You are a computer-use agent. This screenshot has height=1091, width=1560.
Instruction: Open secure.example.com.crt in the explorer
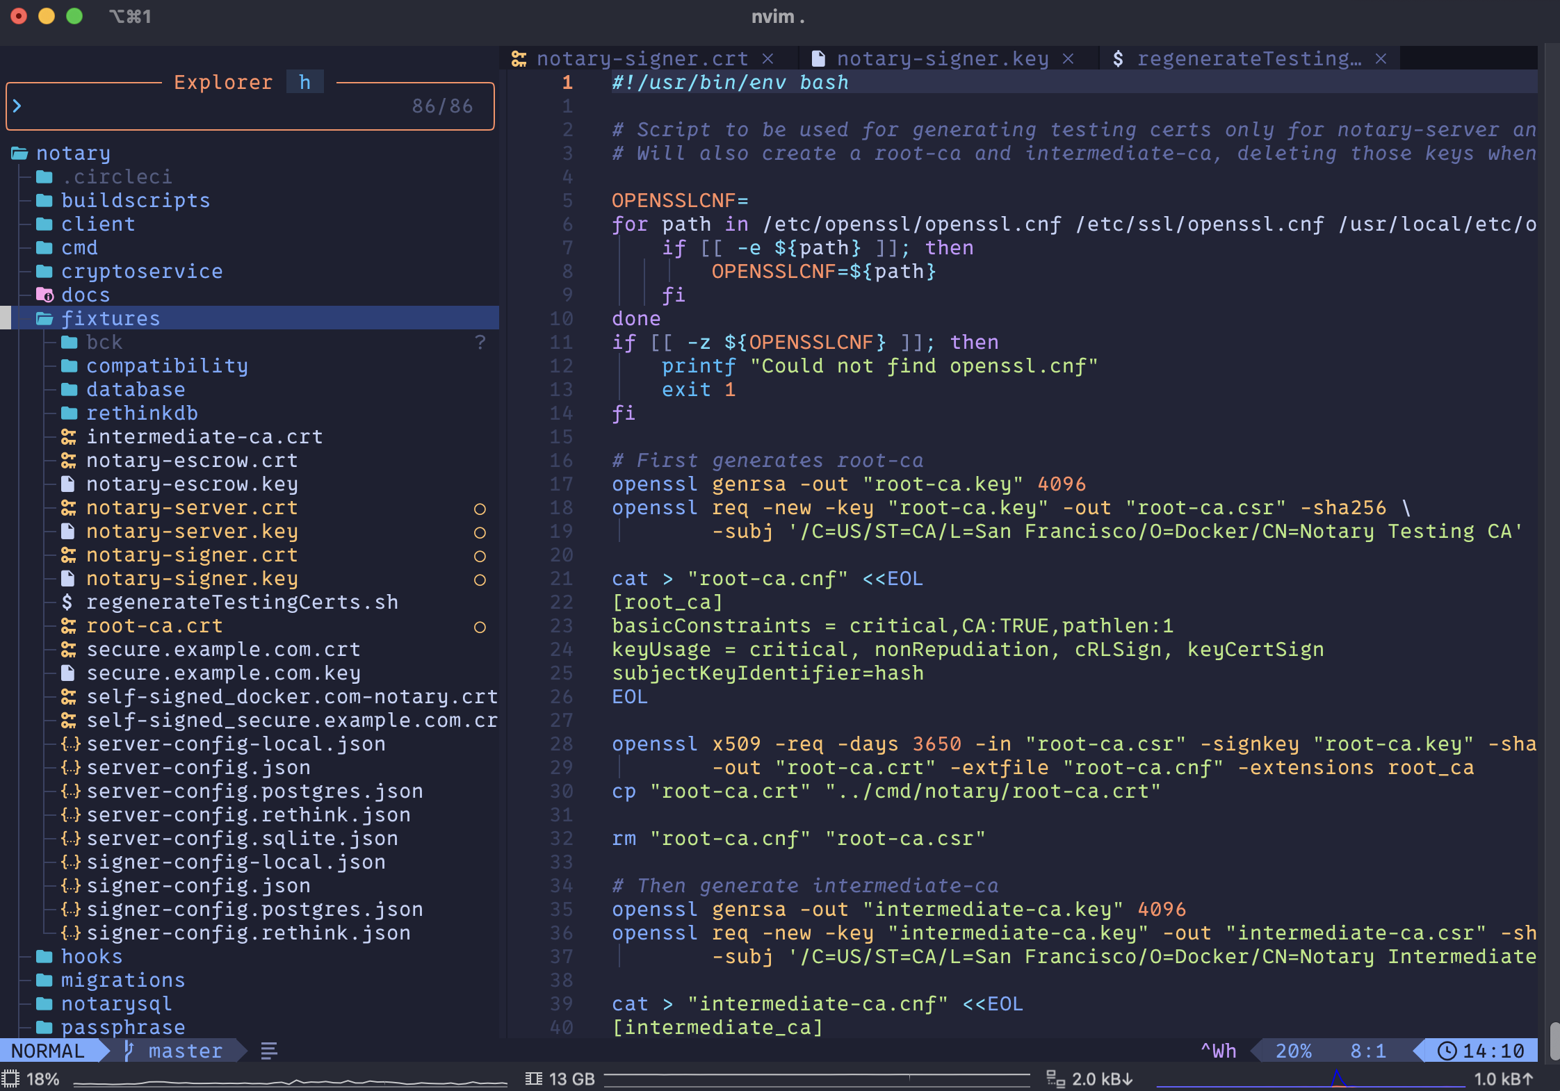click(223, 650)
